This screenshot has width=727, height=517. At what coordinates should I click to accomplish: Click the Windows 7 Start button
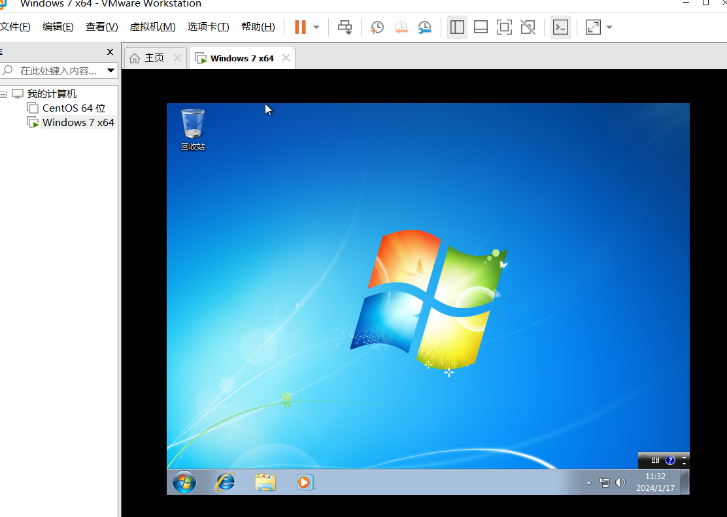184,482
